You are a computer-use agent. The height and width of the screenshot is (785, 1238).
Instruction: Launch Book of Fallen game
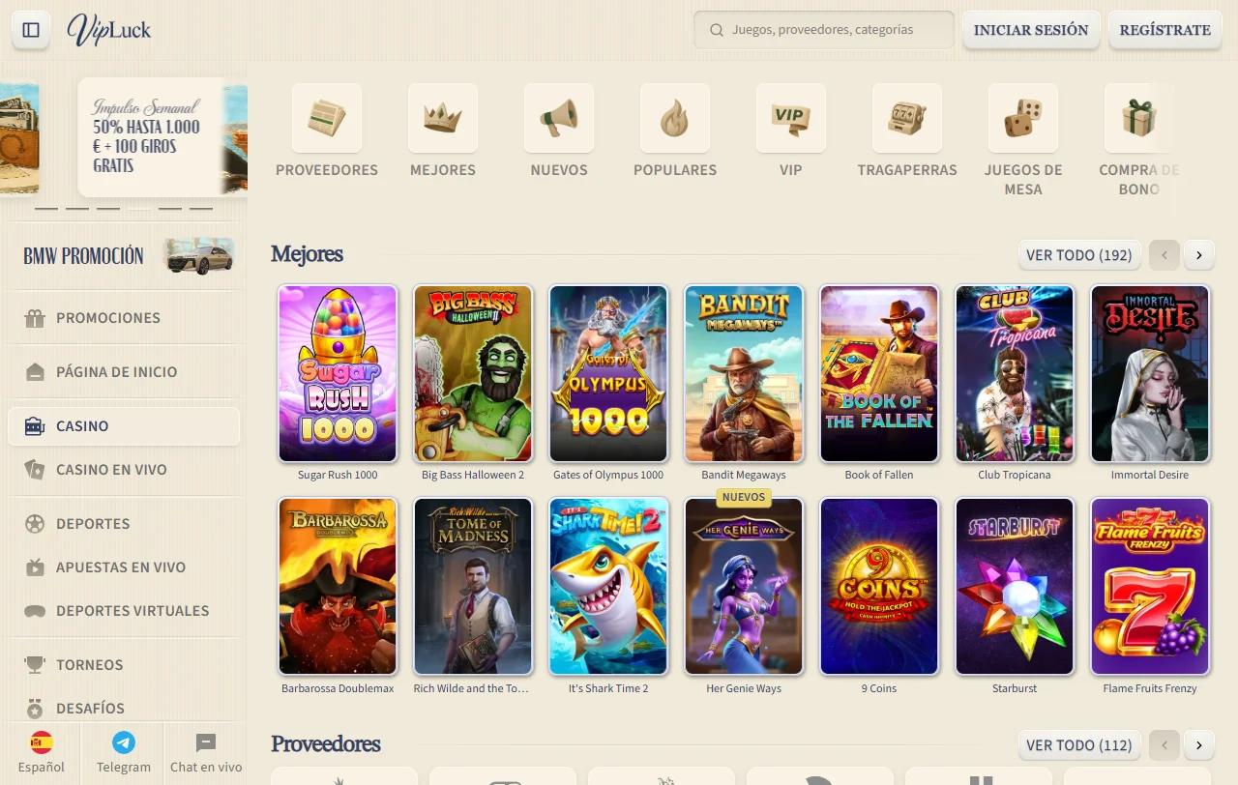click(879, 373)
